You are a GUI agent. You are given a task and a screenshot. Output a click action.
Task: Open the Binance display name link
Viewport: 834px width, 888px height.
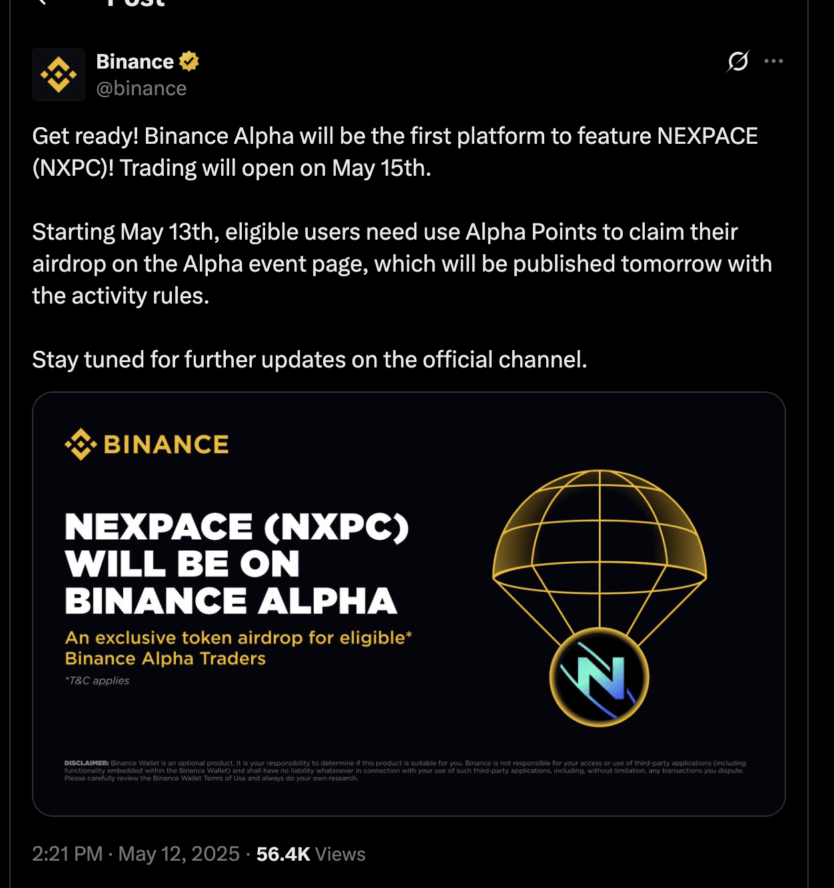[x=135, y=61]
